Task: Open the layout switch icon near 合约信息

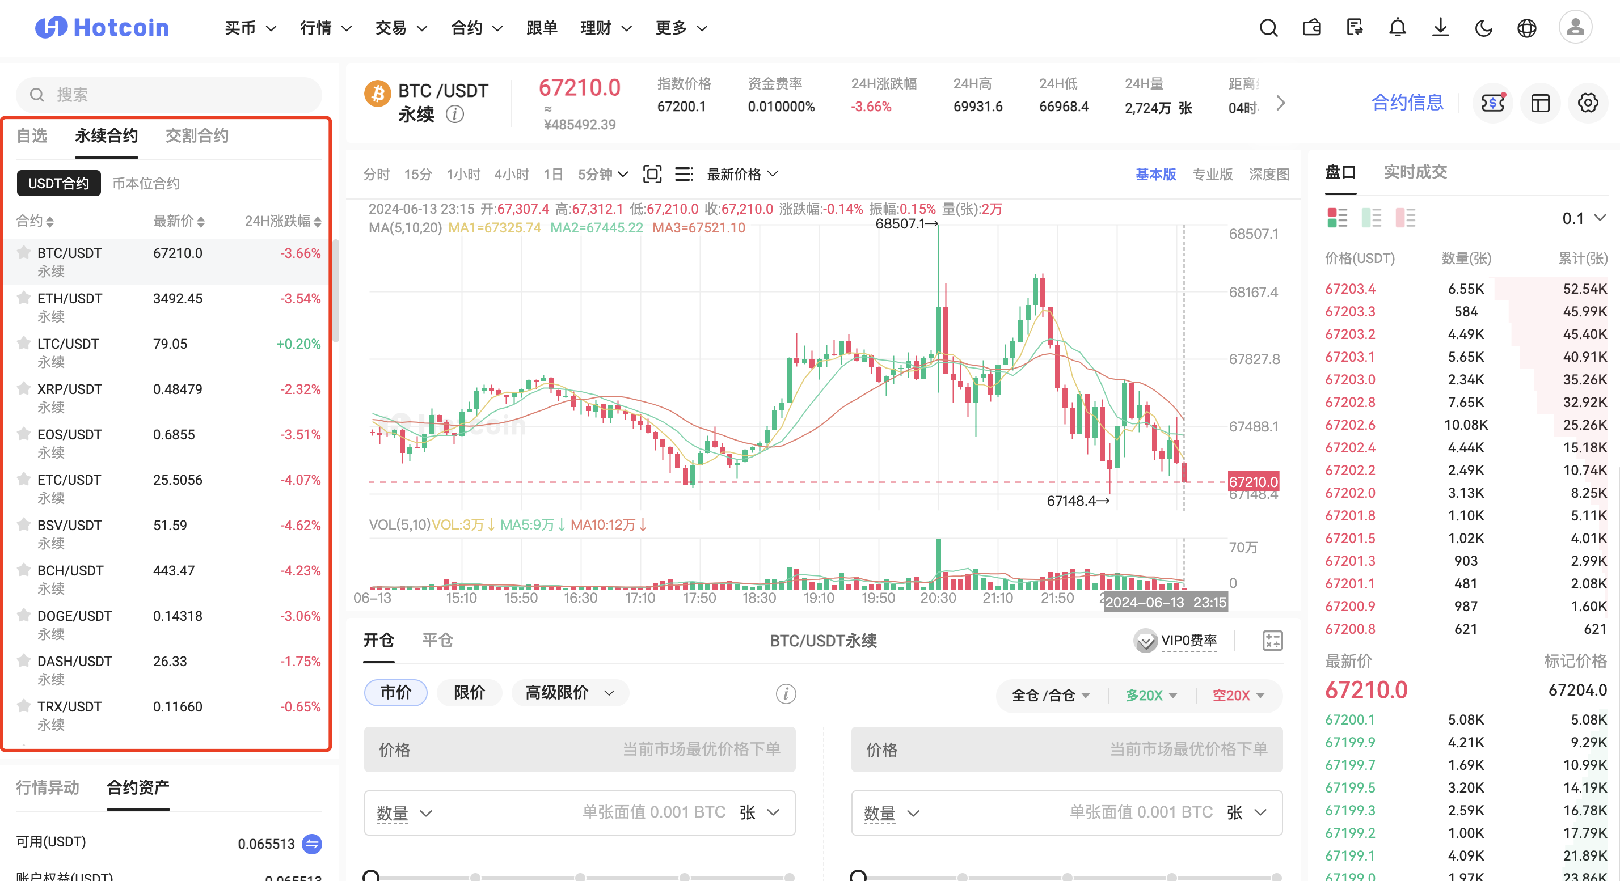Action: tap(1540, 103)
